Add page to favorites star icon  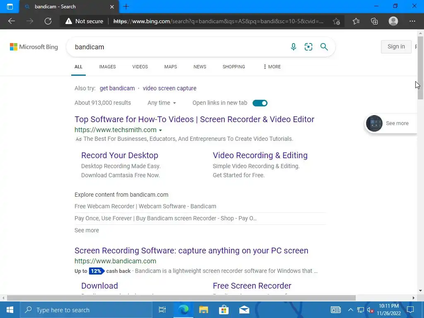336,21
